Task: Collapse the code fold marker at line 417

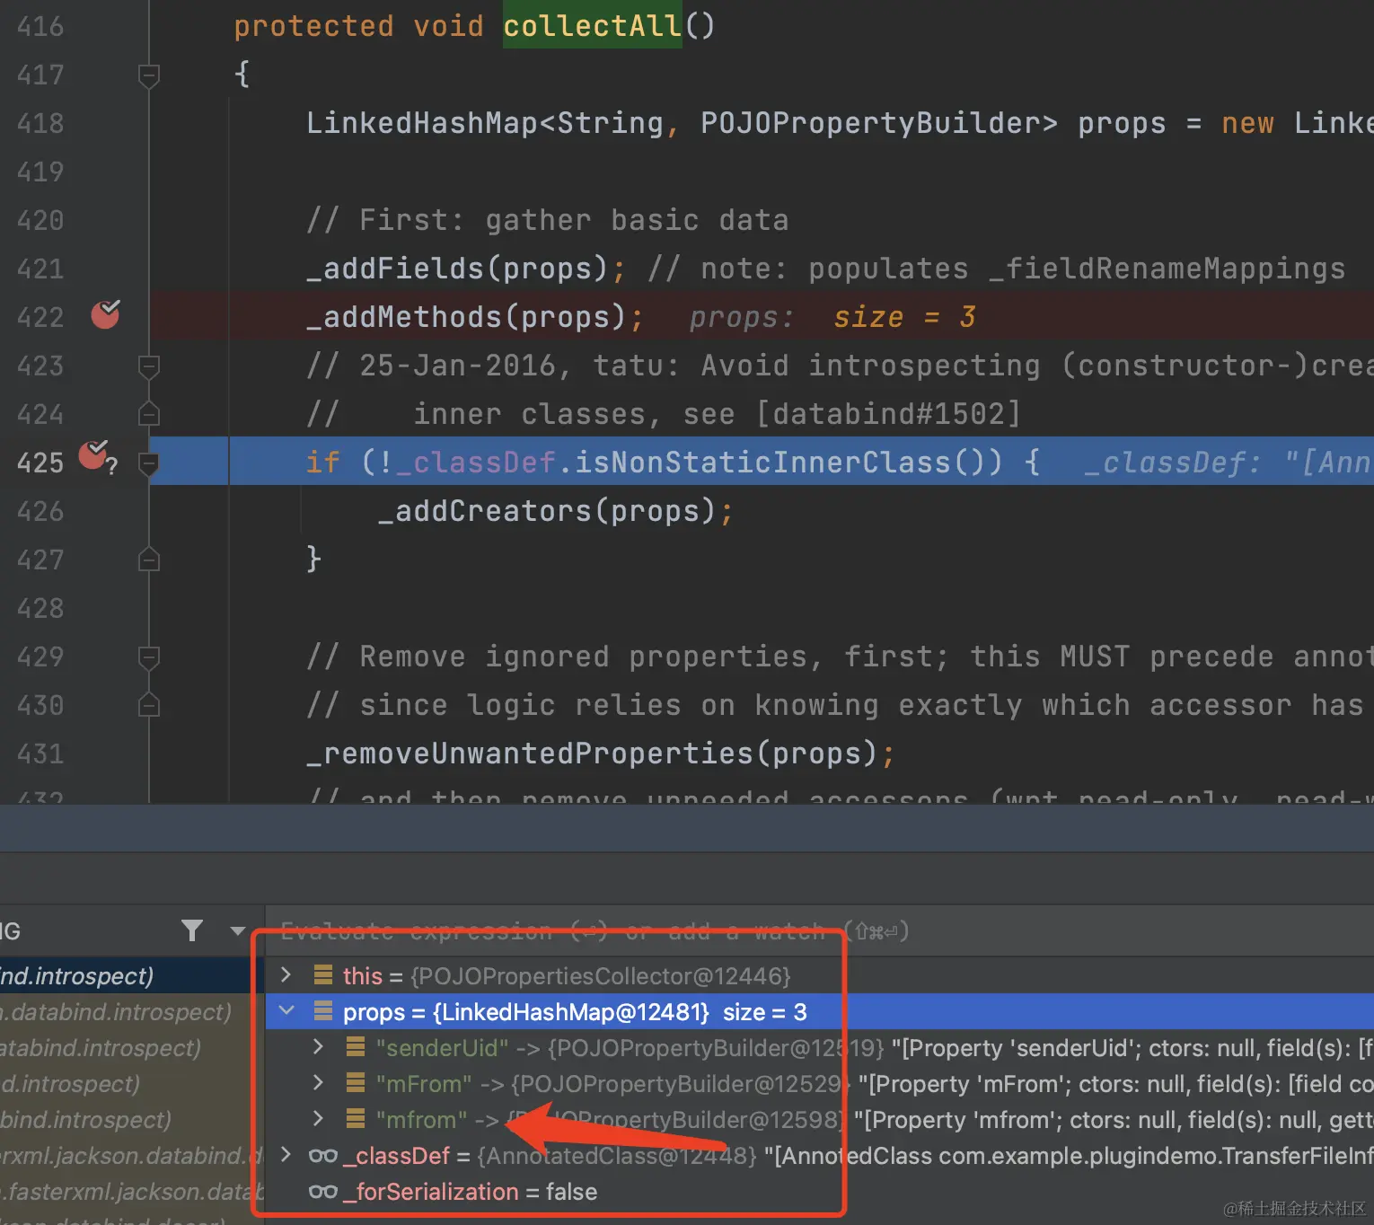Action: pos(149,75)
